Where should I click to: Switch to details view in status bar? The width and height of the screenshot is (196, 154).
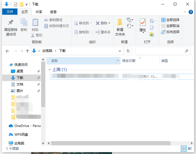184,149
